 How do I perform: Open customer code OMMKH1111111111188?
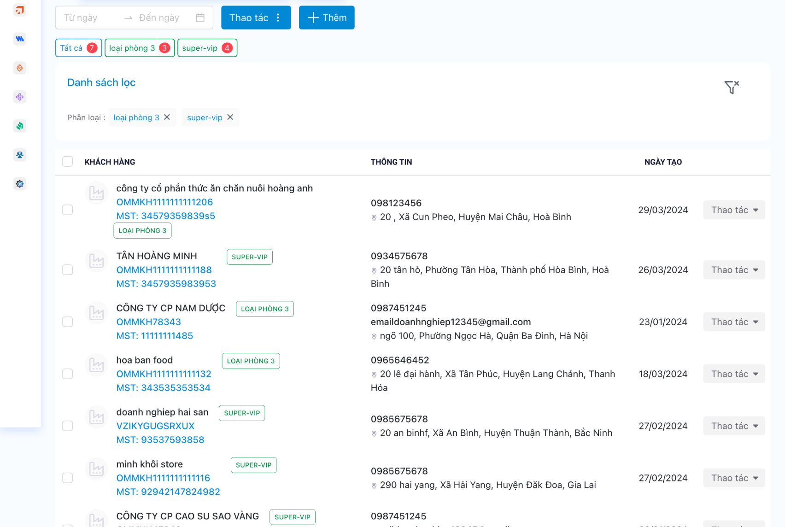(164, 270)
